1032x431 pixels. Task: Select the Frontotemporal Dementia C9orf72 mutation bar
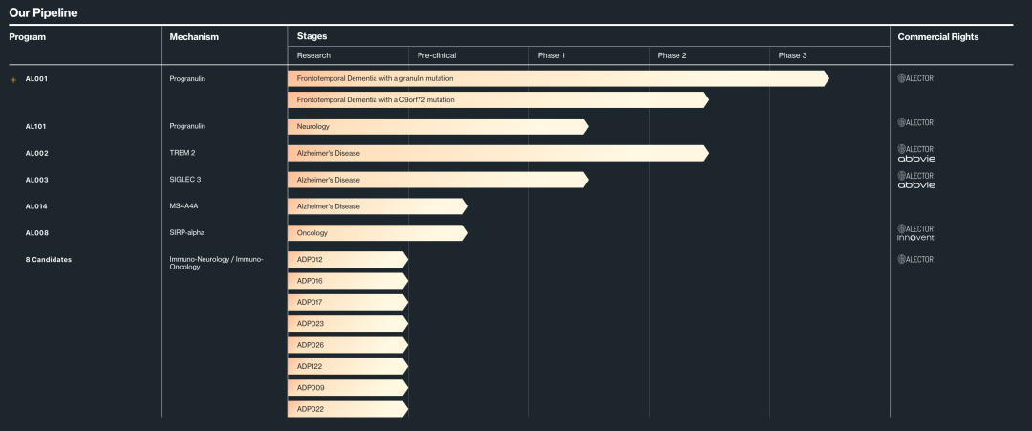pyautogui.click(x=497, y=99)
